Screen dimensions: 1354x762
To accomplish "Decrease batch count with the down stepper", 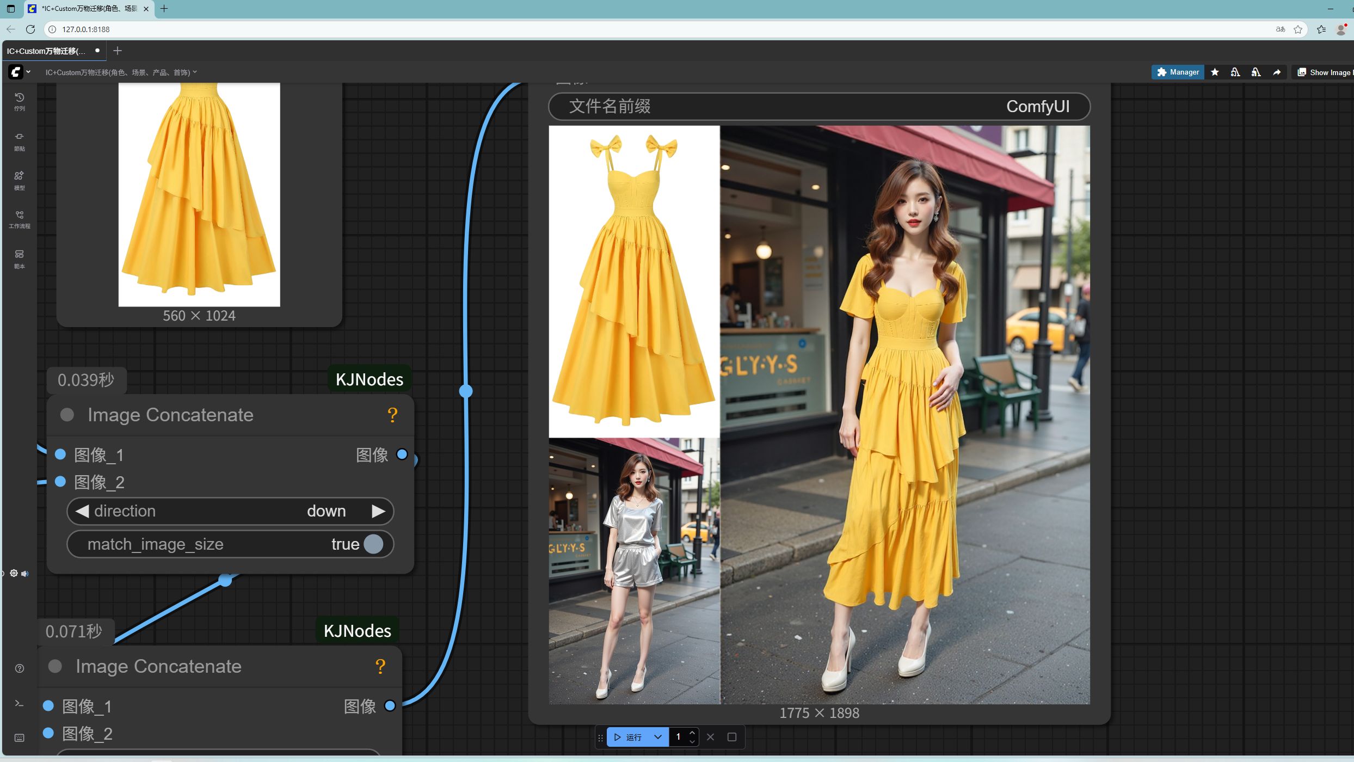I will click(x=692, y=741).
